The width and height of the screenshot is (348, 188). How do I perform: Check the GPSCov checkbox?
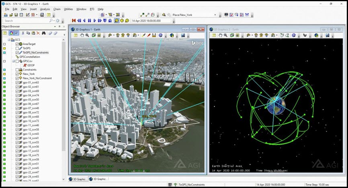17,61
